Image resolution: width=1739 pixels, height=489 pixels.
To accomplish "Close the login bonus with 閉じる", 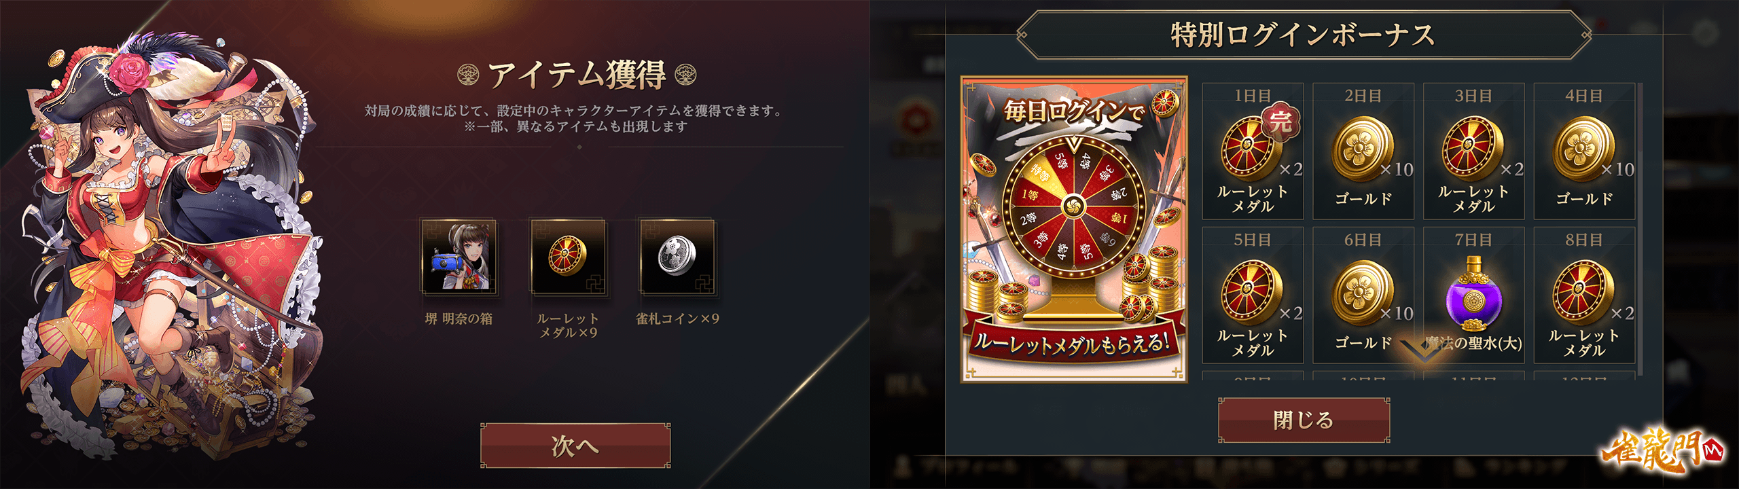I will (1304, 420).
